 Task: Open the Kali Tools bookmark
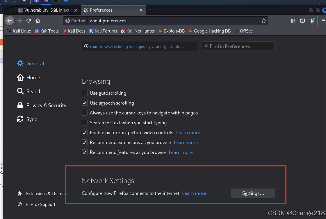pyautogui.click(x=47, y=31)
